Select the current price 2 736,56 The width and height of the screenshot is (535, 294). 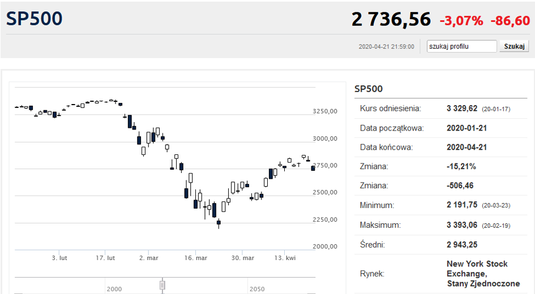pos(391,19)
